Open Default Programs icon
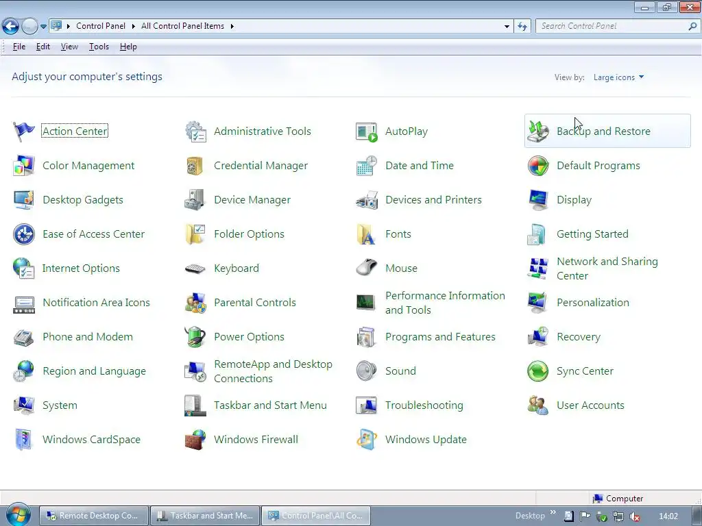Image resolution: width=702 pixels, height=526 pixels. coord(538,166)
